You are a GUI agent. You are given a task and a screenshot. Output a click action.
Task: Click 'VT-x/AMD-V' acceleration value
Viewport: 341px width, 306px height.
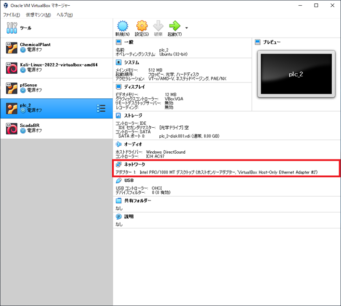pyautogui.click(x=161, y=79)
